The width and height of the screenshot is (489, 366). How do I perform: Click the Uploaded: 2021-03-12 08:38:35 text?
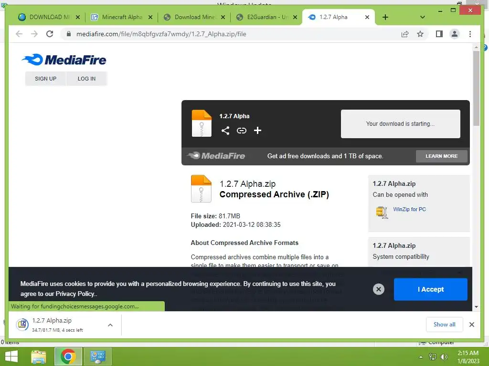236,225
